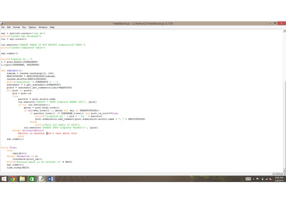Minimize the redditbot3.py window
The image size is (286, 203).
[270, 23]
